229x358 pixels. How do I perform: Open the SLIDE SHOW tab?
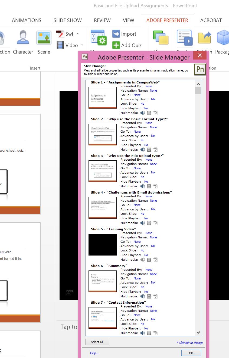click(67, 20)
